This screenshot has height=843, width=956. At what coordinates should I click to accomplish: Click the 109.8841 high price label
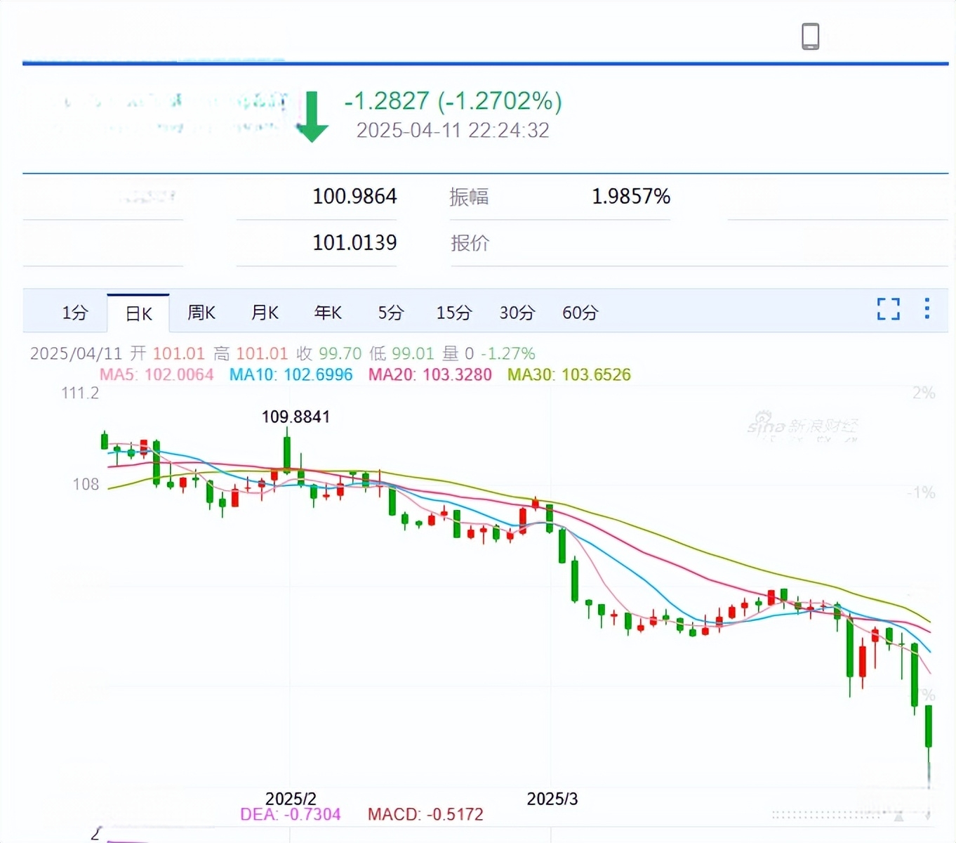pyautogui.click(x=296, y=417)
